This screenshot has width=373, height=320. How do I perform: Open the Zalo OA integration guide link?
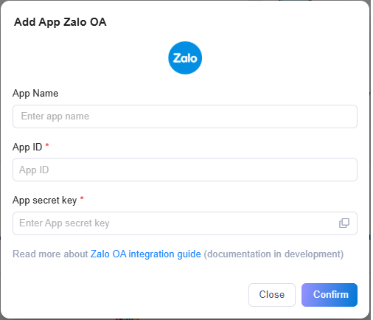point(146,254)
